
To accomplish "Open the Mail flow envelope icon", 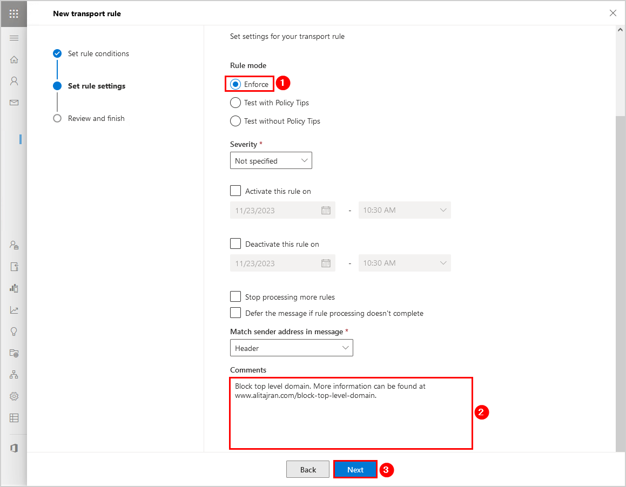I will click(14, 103).
